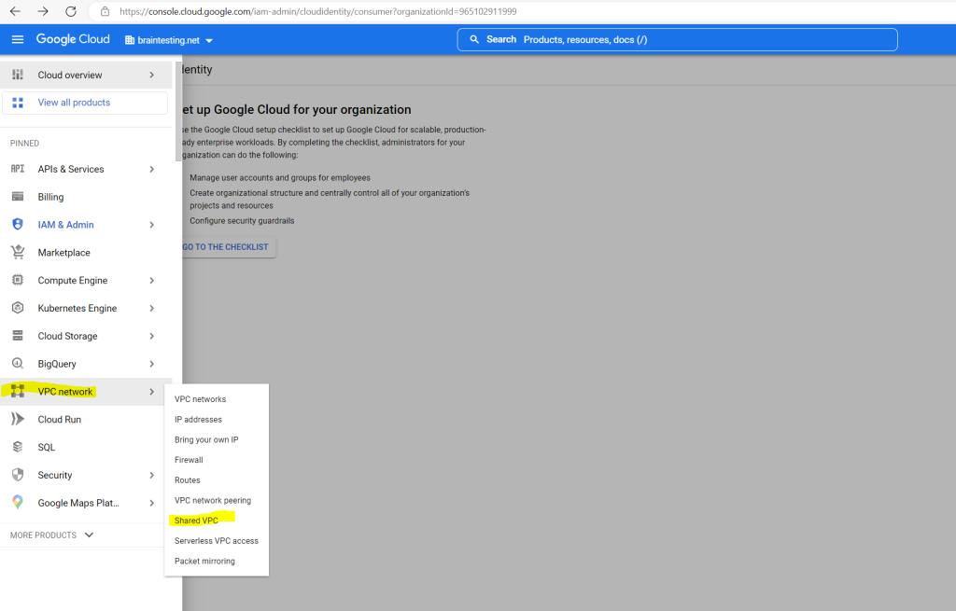The image size is (956, 611).
Task: Expand the MORE PRODUCTS section
Action: [52, 535]
